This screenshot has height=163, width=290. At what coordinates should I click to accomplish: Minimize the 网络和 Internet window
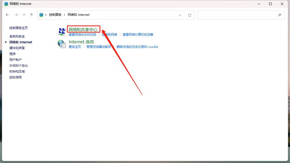[259, 4]
